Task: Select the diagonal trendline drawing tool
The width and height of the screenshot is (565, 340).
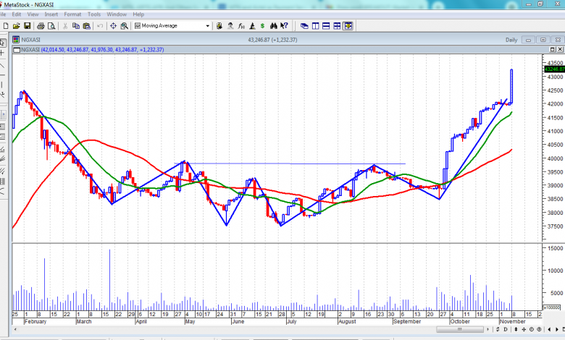Action: click(2, 66)
